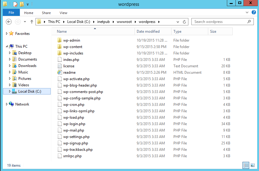The height and width of the screenshot is (171, 259).
Task: Click the Properties icon in title bar
Action: [x=15, y=4]
